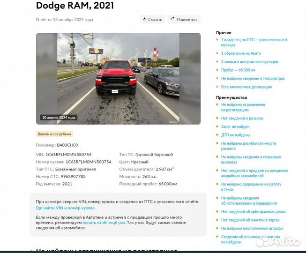The height and width of the screenshot is (253, 306).
Task: Click 'Не найдены неоплаченные штрафы' link
Action: pyautogui.click(x=252, y=229)
